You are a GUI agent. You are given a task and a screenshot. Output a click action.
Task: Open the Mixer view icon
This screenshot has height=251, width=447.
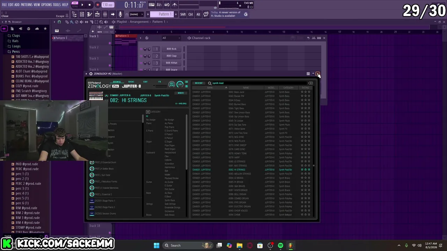[105, 14]
